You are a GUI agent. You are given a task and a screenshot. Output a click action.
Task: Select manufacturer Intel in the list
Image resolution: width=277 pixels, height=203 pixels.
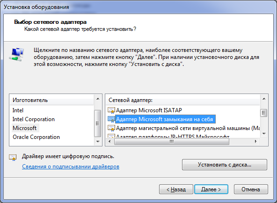(18, 110)
